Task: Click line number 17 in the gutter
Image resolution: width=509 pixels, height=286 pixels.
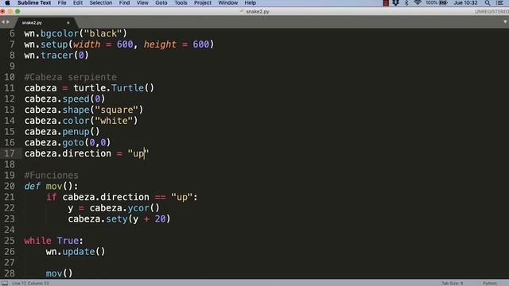Action: click(10, 153)
